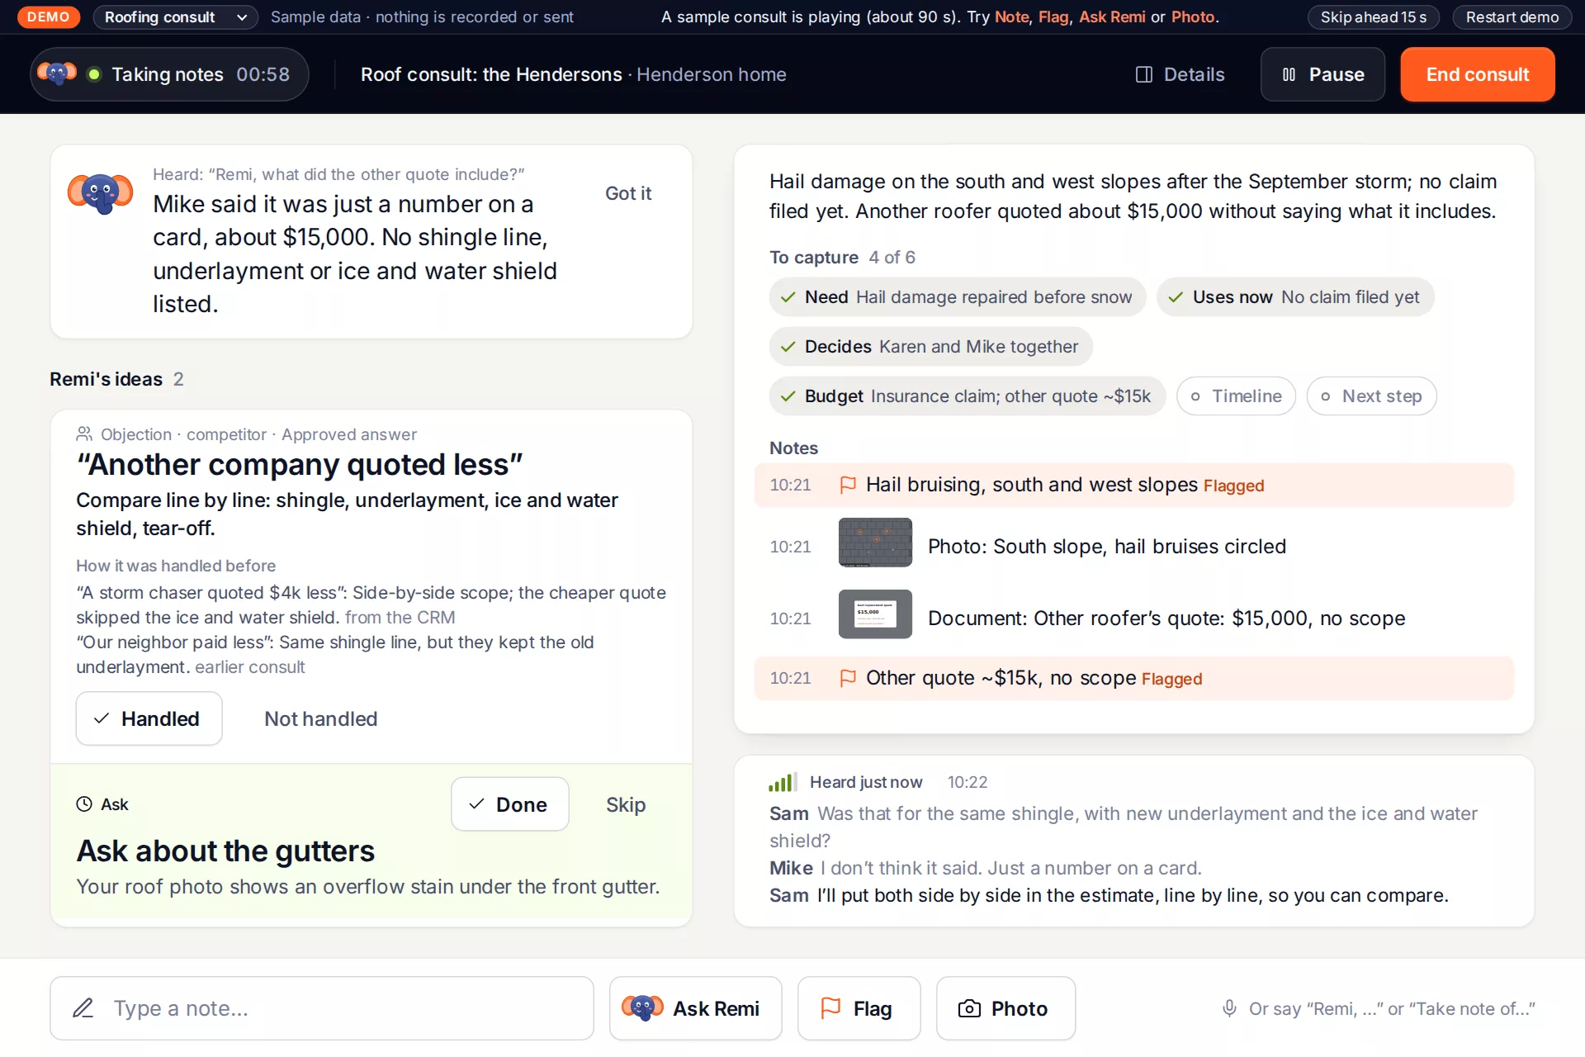
Task: Click the recording timer 00:58
Action: pos(263,74)
